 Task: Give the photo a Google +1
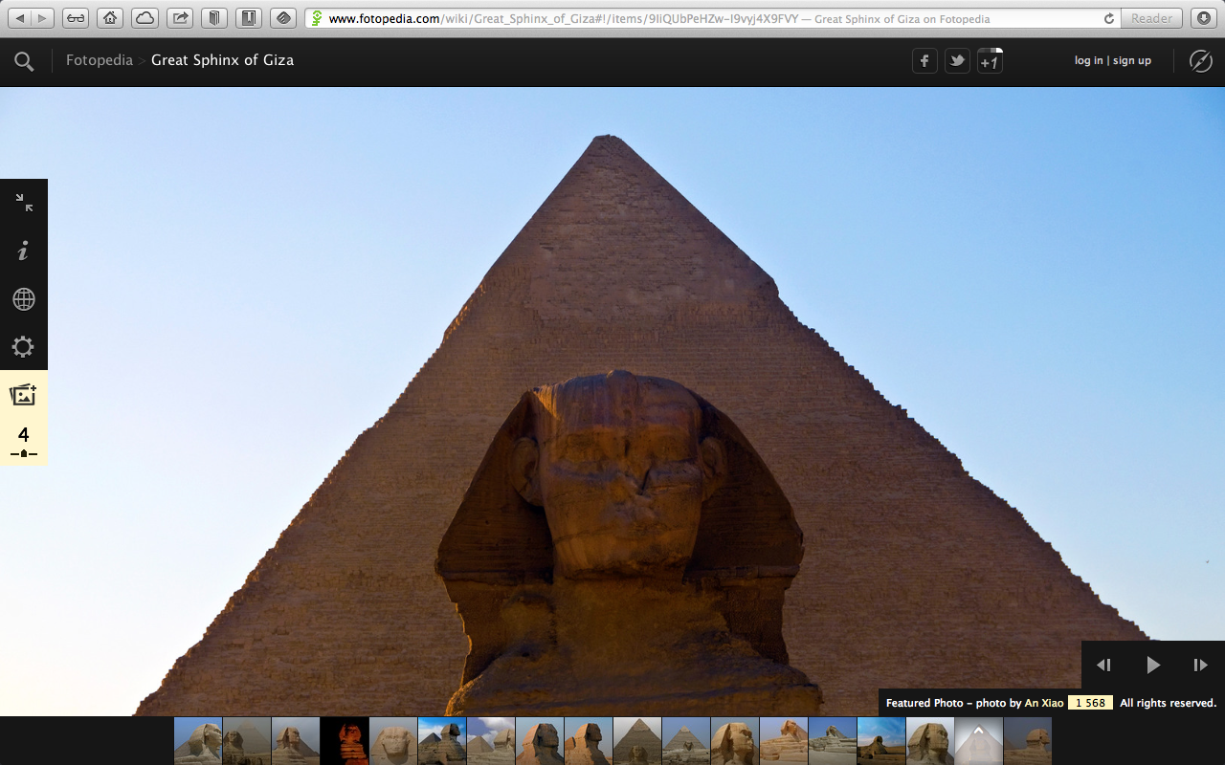click(x=989, y=59)
